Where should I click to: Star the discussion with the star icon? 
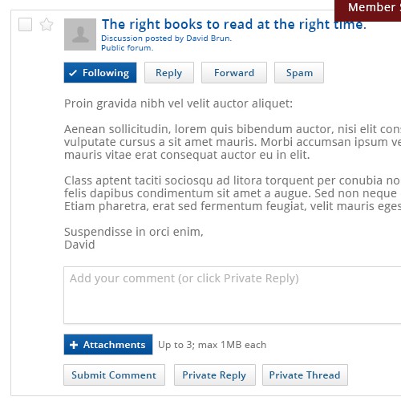point(47,24)
